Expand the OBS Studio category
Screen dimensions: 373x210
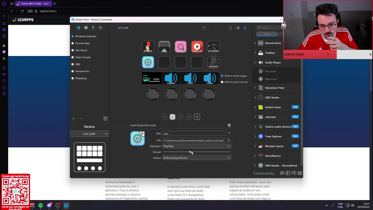click(x=255, y=97)
